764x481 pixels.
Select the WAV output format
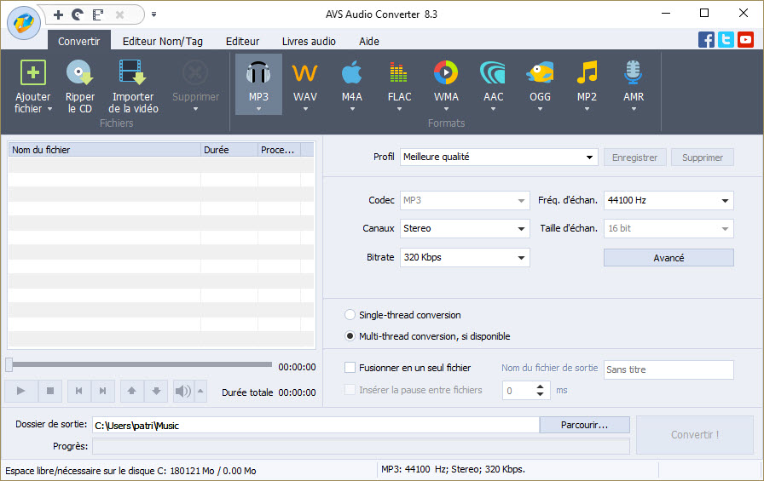[304, 73]
